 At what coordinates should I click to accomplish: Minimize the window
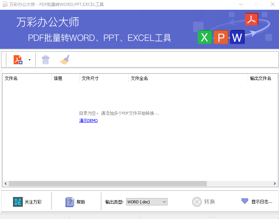[x=241, y=4]
